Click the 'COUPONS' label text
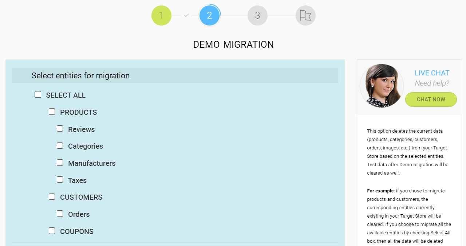The width and height of the screenshot is (466, 246). pos(77,231)
